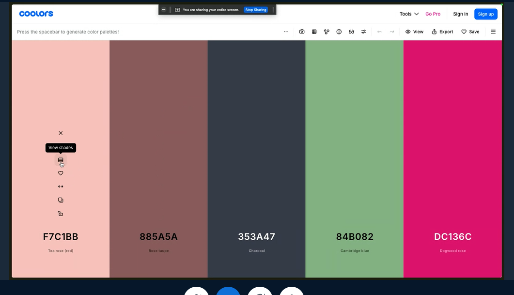The width and height of the screenshot is (514, 295).
Task: Open the View menu
Action: click(x=414, y=32)
